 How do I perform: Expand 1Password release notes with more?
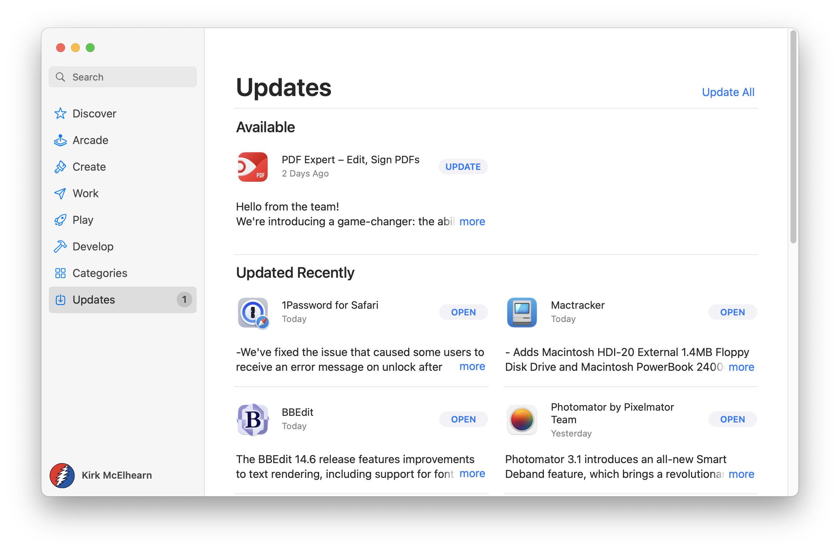[472, 366]
